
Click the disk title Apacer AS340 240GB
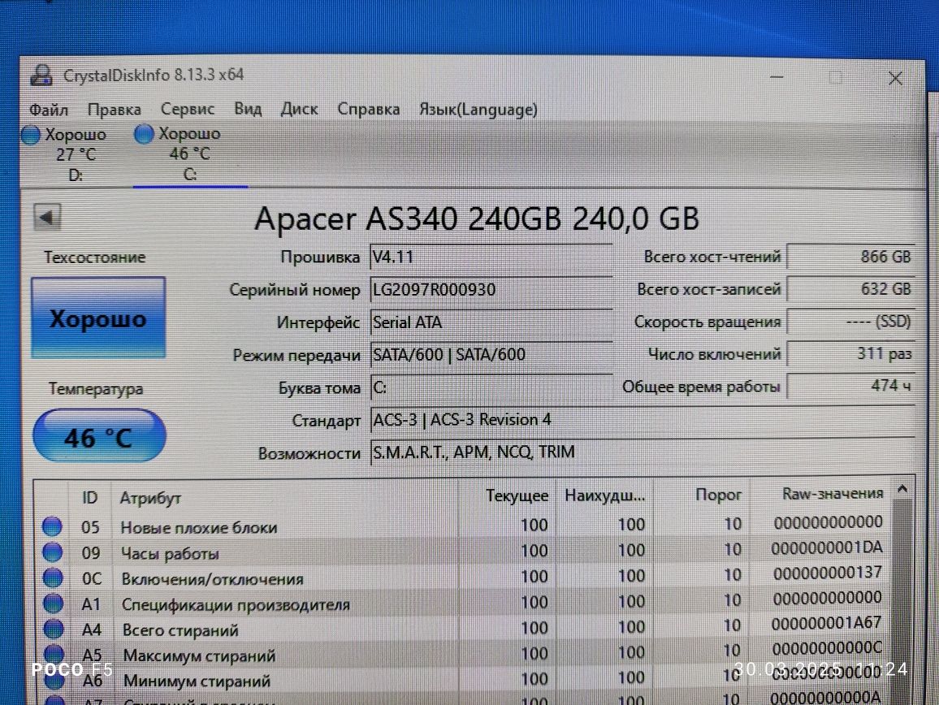(477, 218)
